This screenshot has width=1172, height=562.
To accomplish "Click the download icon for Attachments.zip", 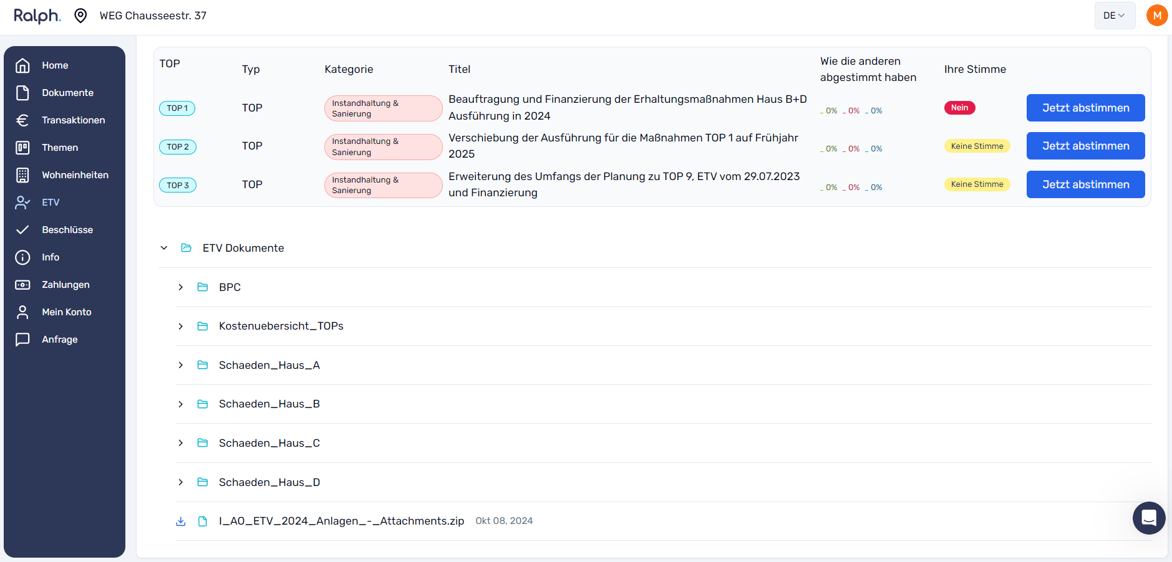I will click(181, 522).
